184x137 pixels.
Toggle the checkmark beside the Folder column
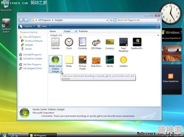[x=76, y=31]
